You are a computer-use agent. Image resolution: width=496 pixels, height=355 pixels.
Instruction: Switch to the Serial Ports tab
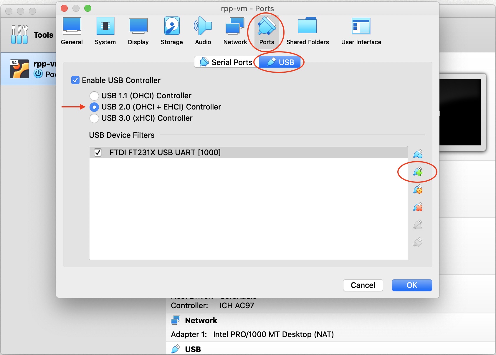[226, 62]
